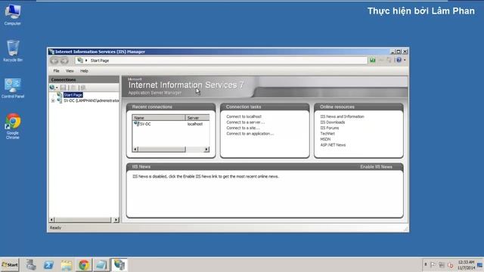Click left arrow of Connections pane scrollbar
The image size is (484, 272).
[52, 220]
